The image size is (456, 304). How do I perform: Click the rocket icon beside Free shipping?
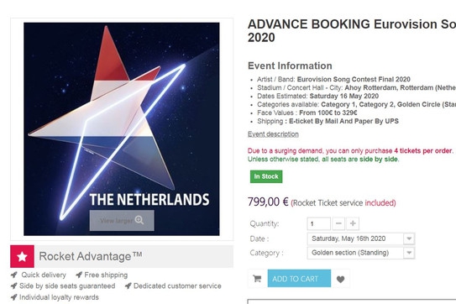79,275
